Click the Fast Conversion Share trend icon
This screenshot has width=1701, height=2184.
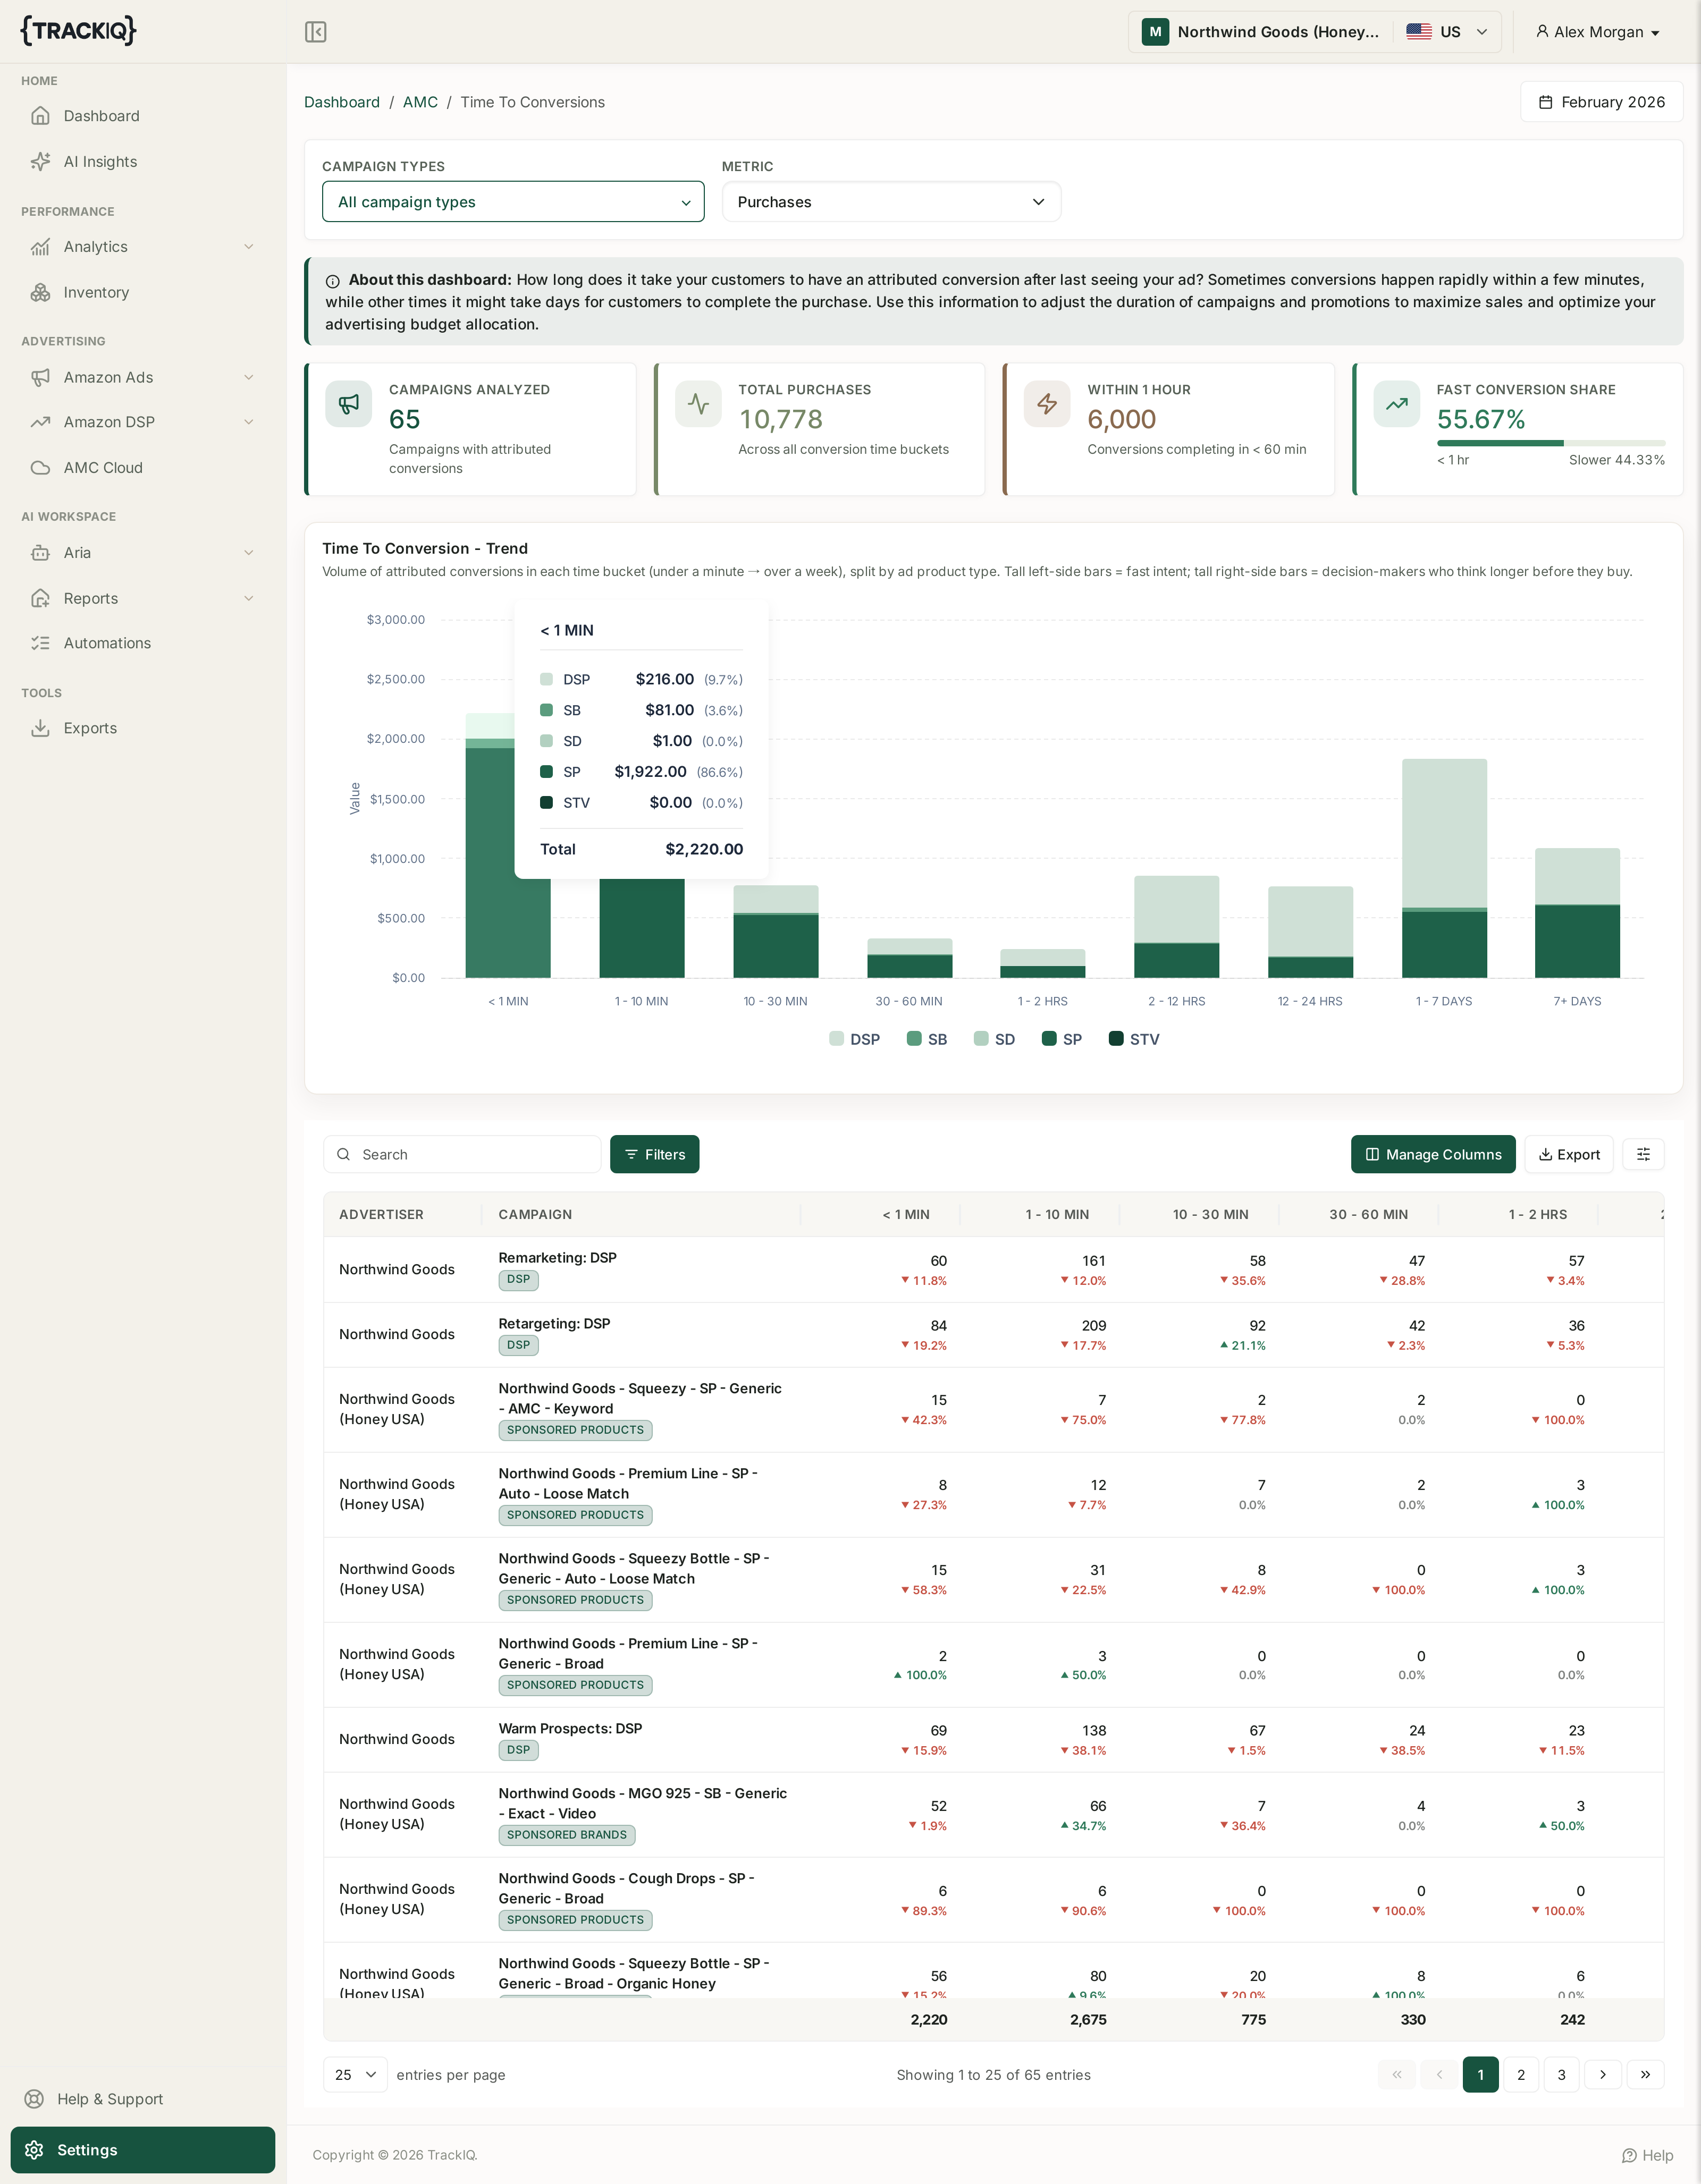(1397, 404)
